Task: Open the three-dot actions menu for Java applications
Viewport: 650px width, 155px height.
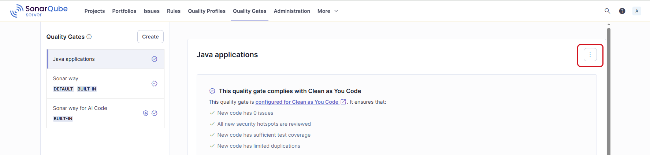Action: pyautogui.click(x=590, y=55)
